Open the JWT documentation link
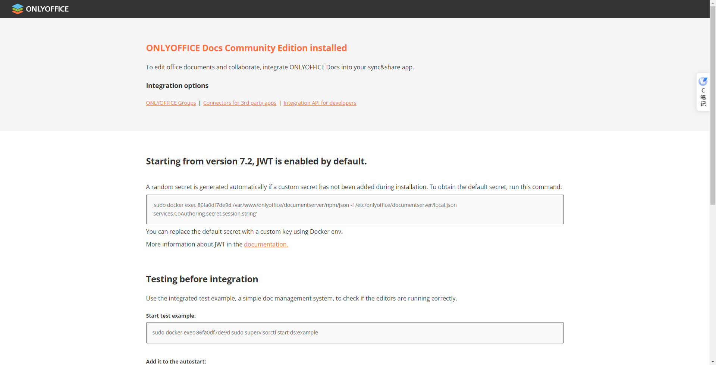 266,244
